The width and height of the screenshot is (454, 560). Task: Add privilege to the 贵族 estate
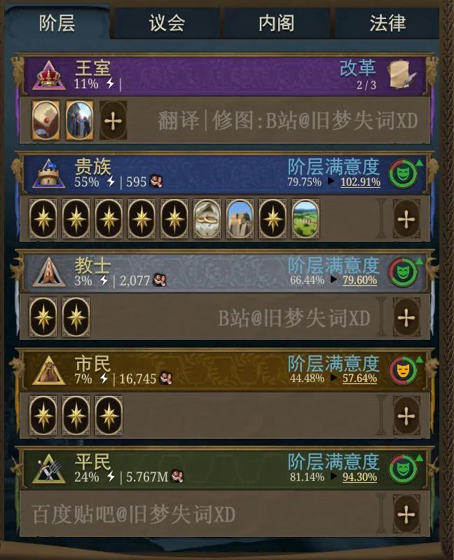click(x=406, y=219)
